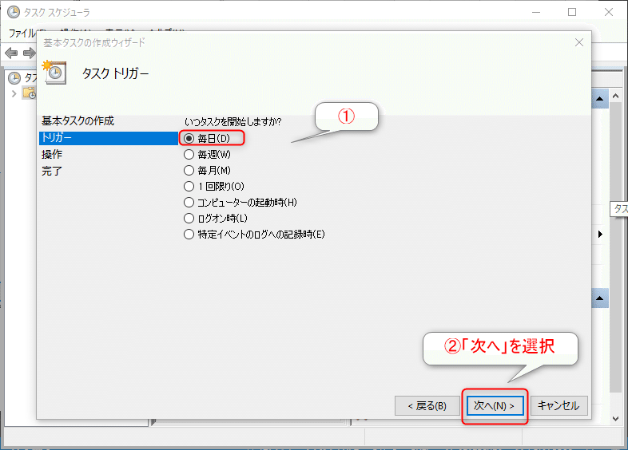Open the ファイル menu in Task Scheduler
The image size is (628, 450).
tap(22, 33)
